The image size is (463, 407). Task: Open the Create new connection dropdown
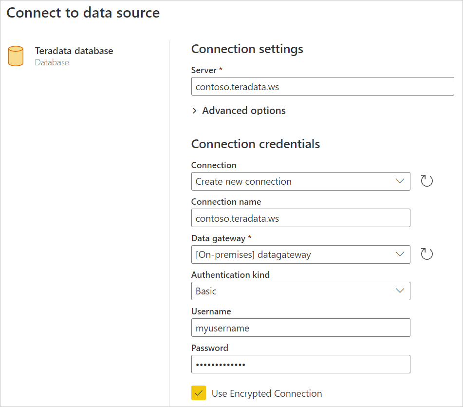click(300, 181)
